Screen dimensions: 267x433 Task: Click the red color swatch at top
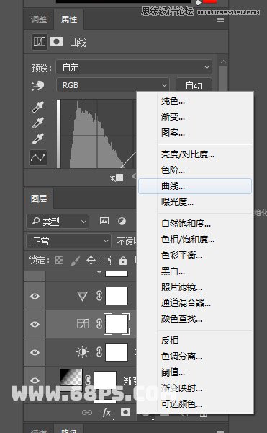pos(210,1)
